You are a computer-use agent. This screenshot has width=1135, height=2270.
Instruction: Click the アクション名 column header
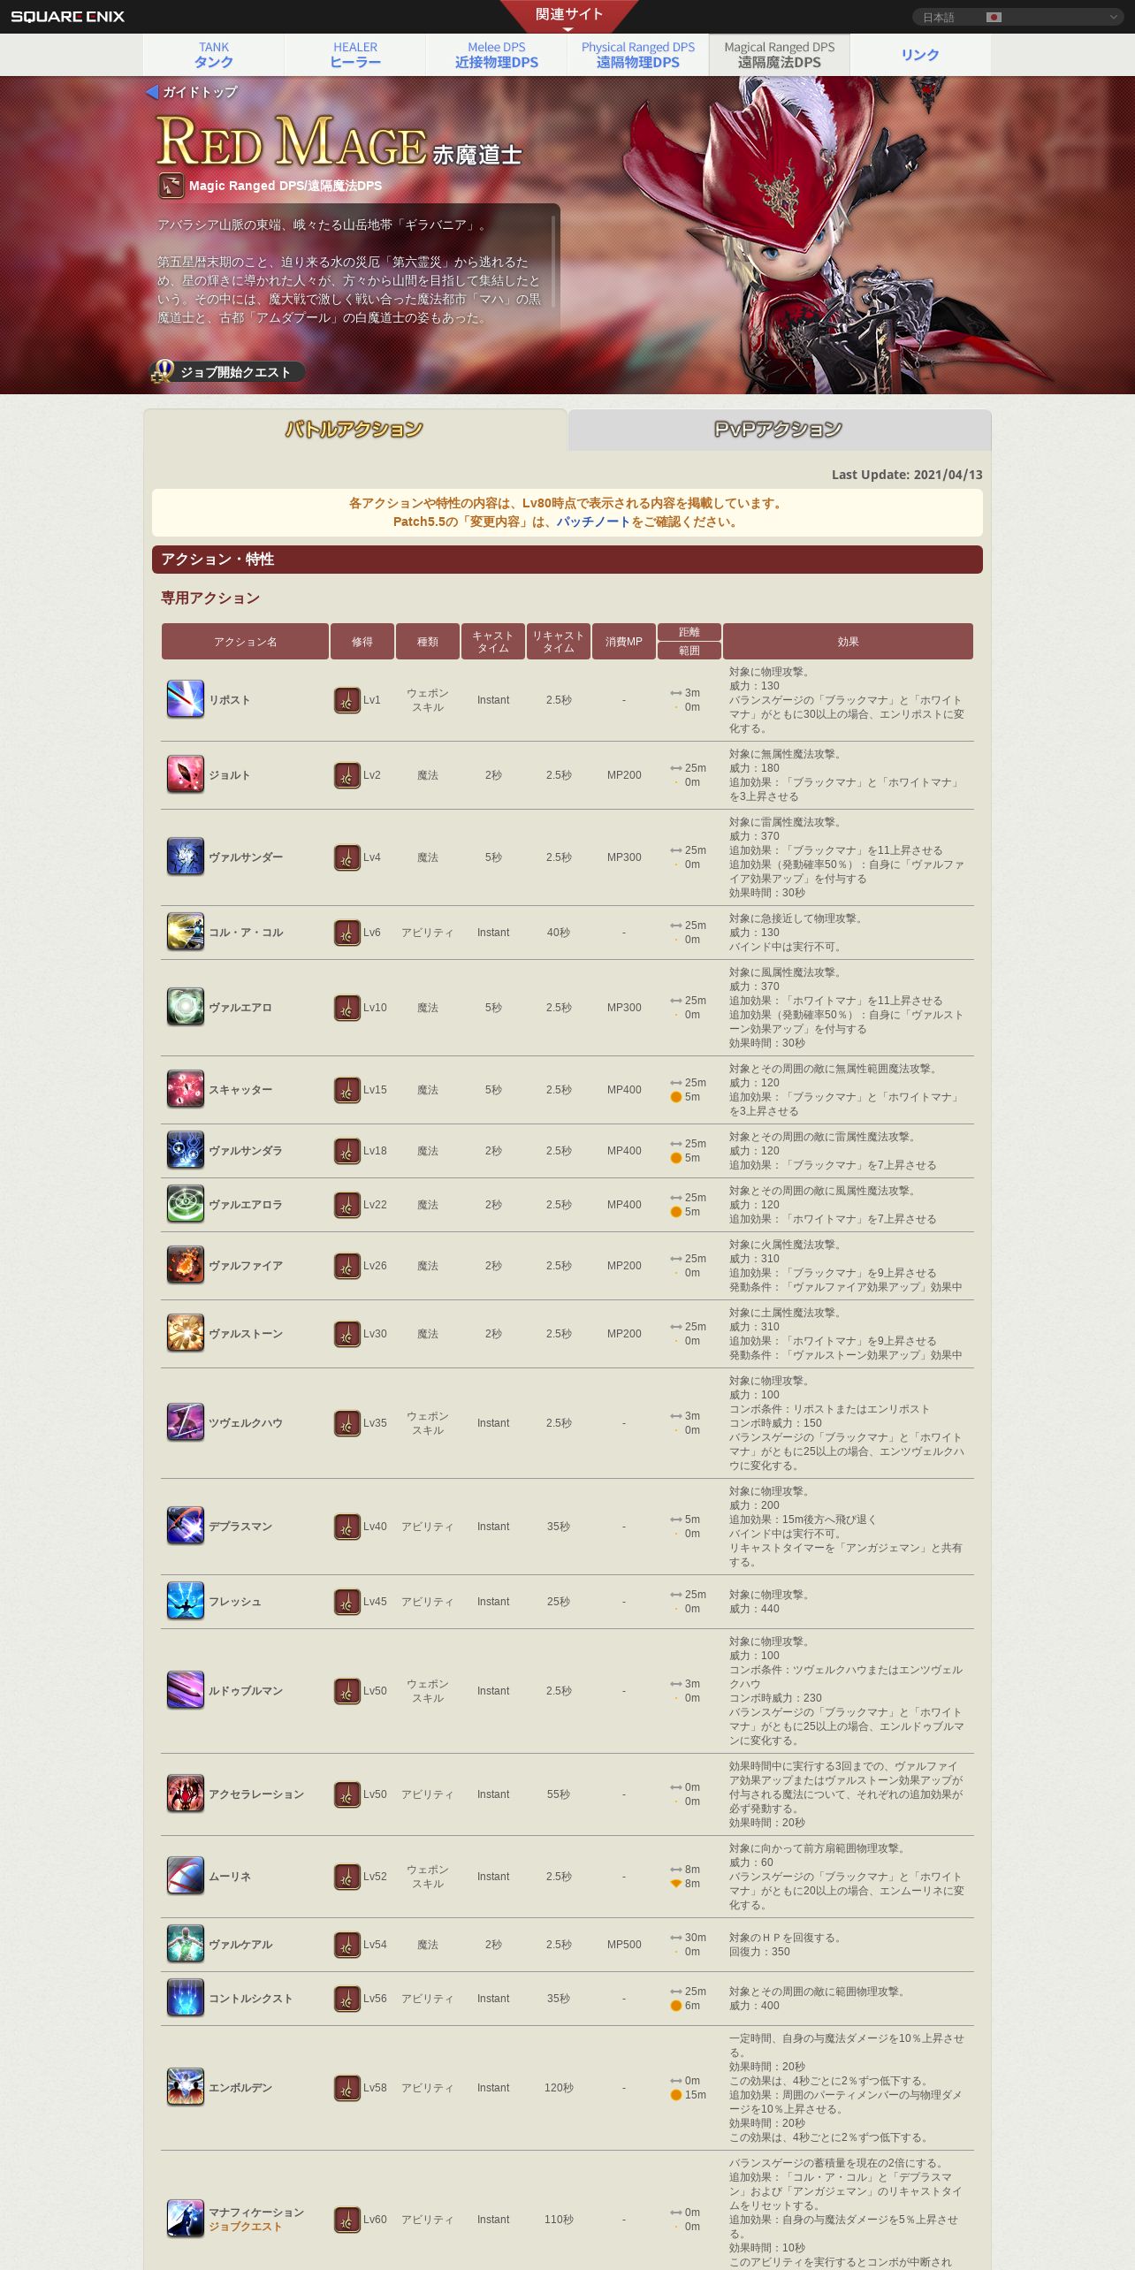tap(245, 642)
